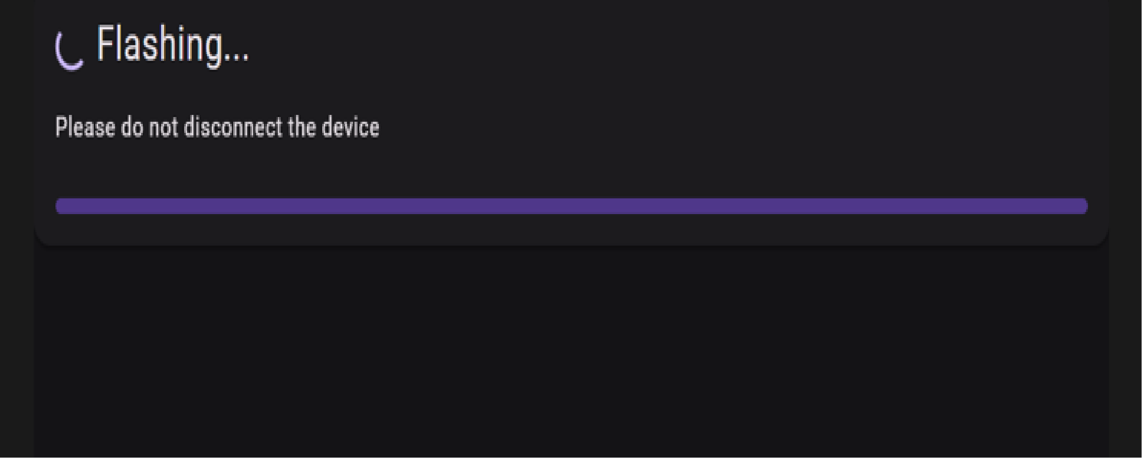Click the word "device" in the warning

(350, 127)
